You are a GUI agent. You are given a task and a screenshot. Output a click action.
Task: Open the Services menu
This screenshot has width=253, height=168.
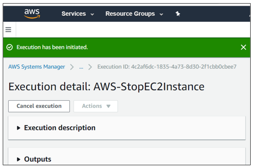78,14
